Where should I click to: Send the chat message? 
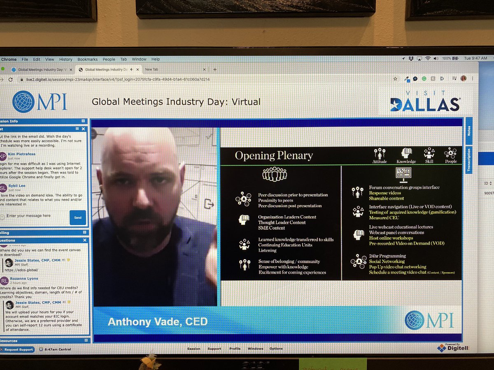(77, 217)
